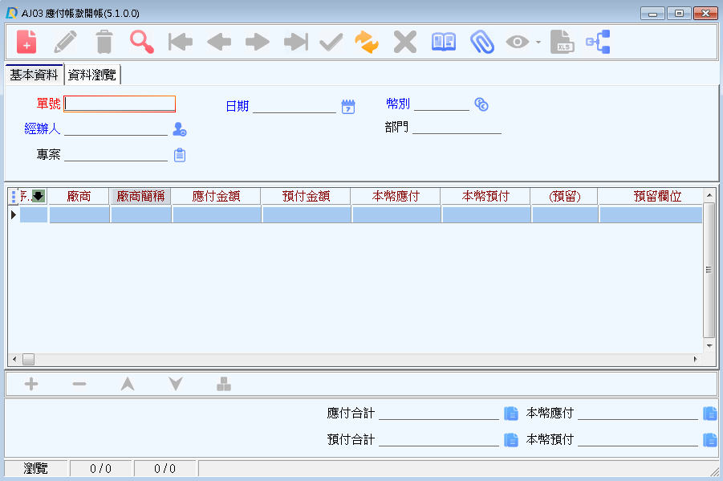Screen dimensions: 723x481
Task: Click the 預付金額 column header
Action: [x=306, y=196]
